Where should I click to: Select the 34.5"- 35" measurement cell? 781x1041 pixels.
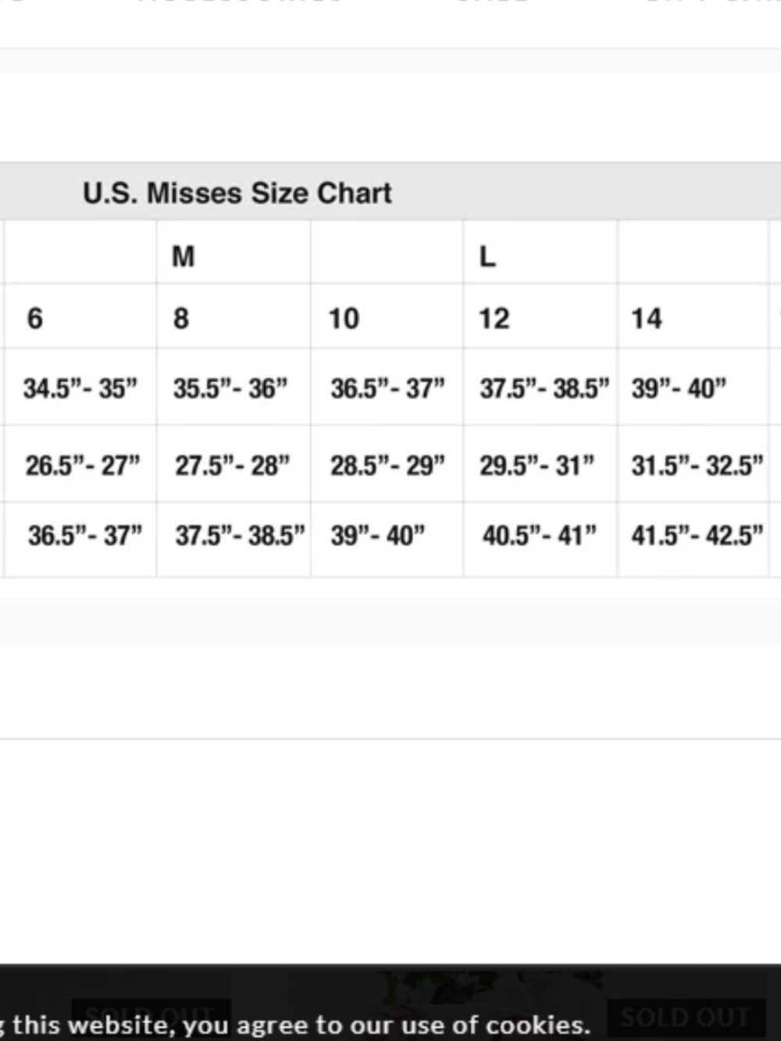click(x=80, y=387)
